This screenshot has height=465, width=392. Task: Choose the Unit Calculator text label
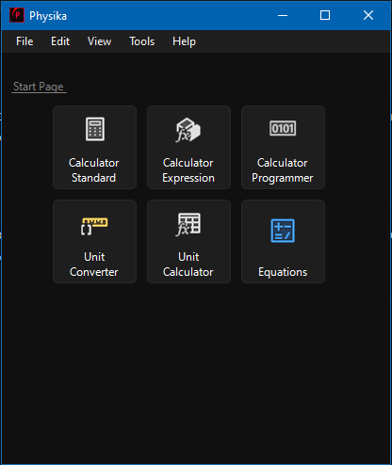coord(188,265)
